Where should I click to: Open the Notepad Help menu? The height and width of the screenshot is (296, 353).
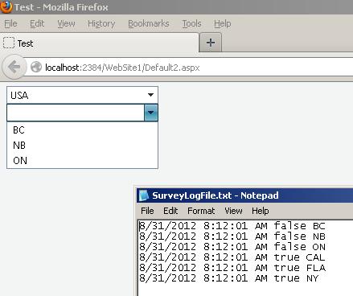tap(261, 211)
